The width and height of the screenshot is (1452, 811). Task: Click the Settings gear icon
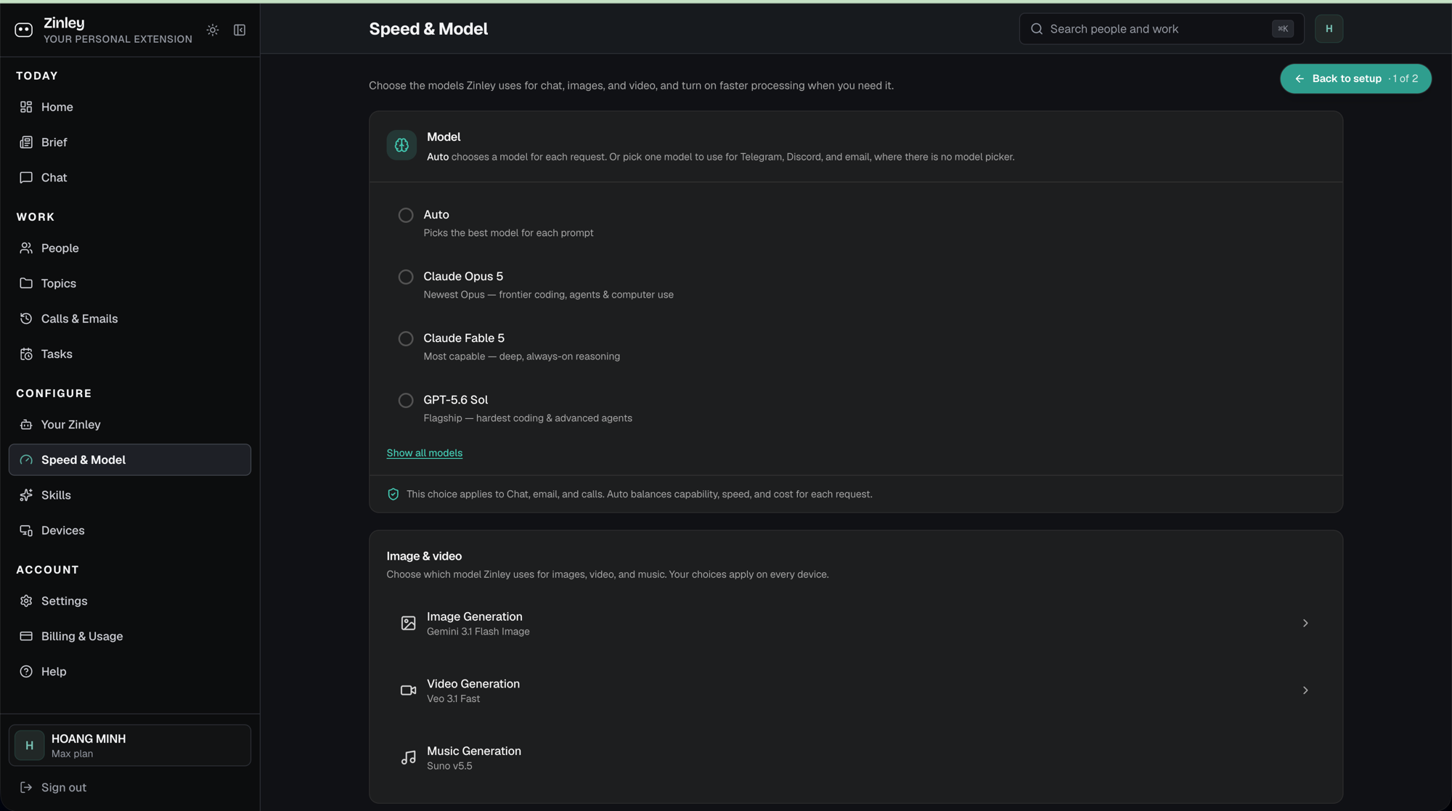tap(26, 601)
